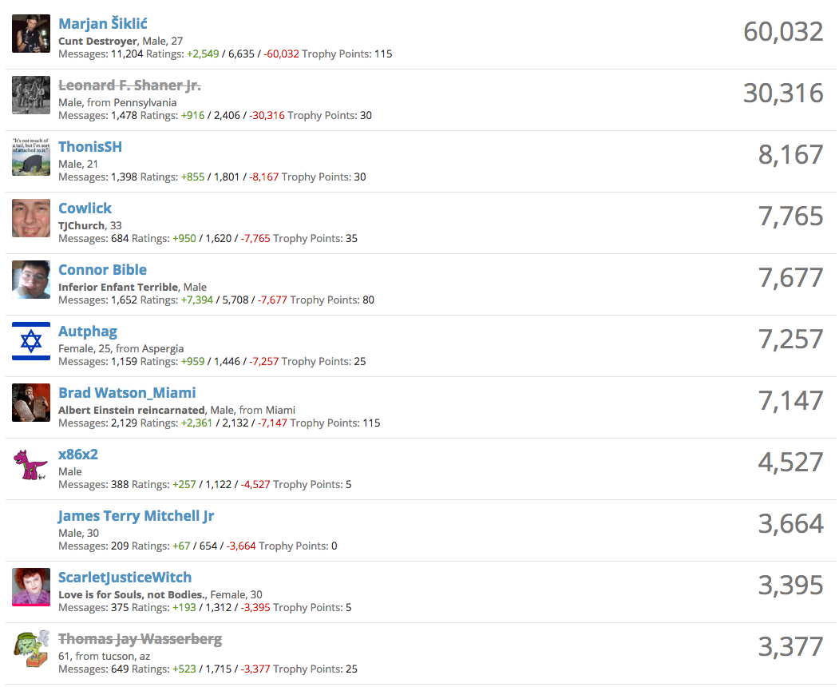
Task: Click "Trophy Points: 80" in Connor Bible's stats
Action: click(x=332, y=300)
